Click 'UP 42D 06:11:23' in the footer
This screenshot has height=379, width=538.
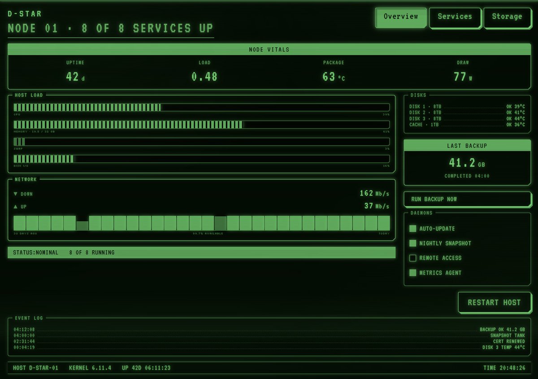tap(146, 368)
